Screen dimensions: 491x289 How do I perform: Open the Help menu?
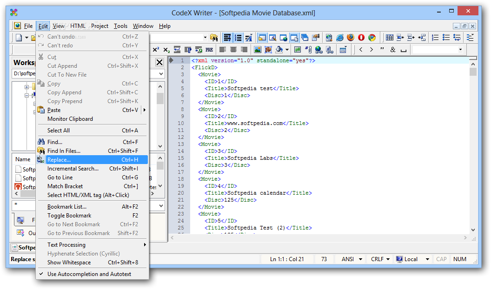point(165,26)
